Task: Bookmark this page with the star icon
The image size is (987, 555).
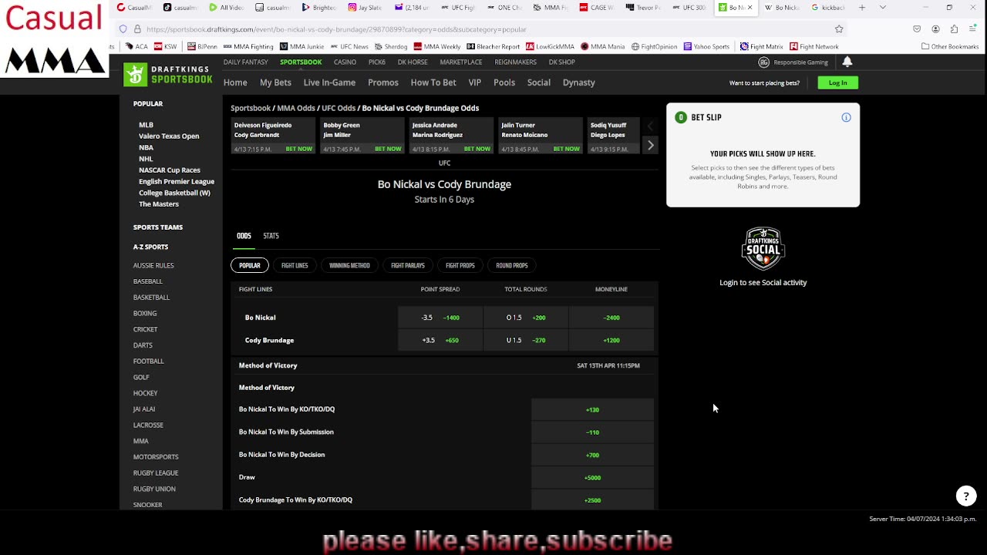Action: (x=839, y=29)
